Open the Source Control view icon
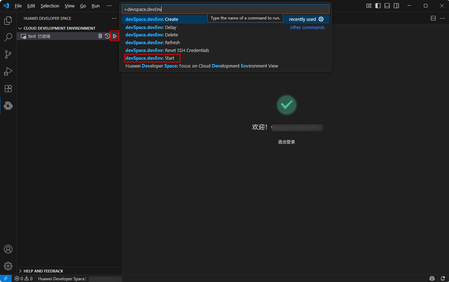Screen dimensions: 449x282 (8, 54)
